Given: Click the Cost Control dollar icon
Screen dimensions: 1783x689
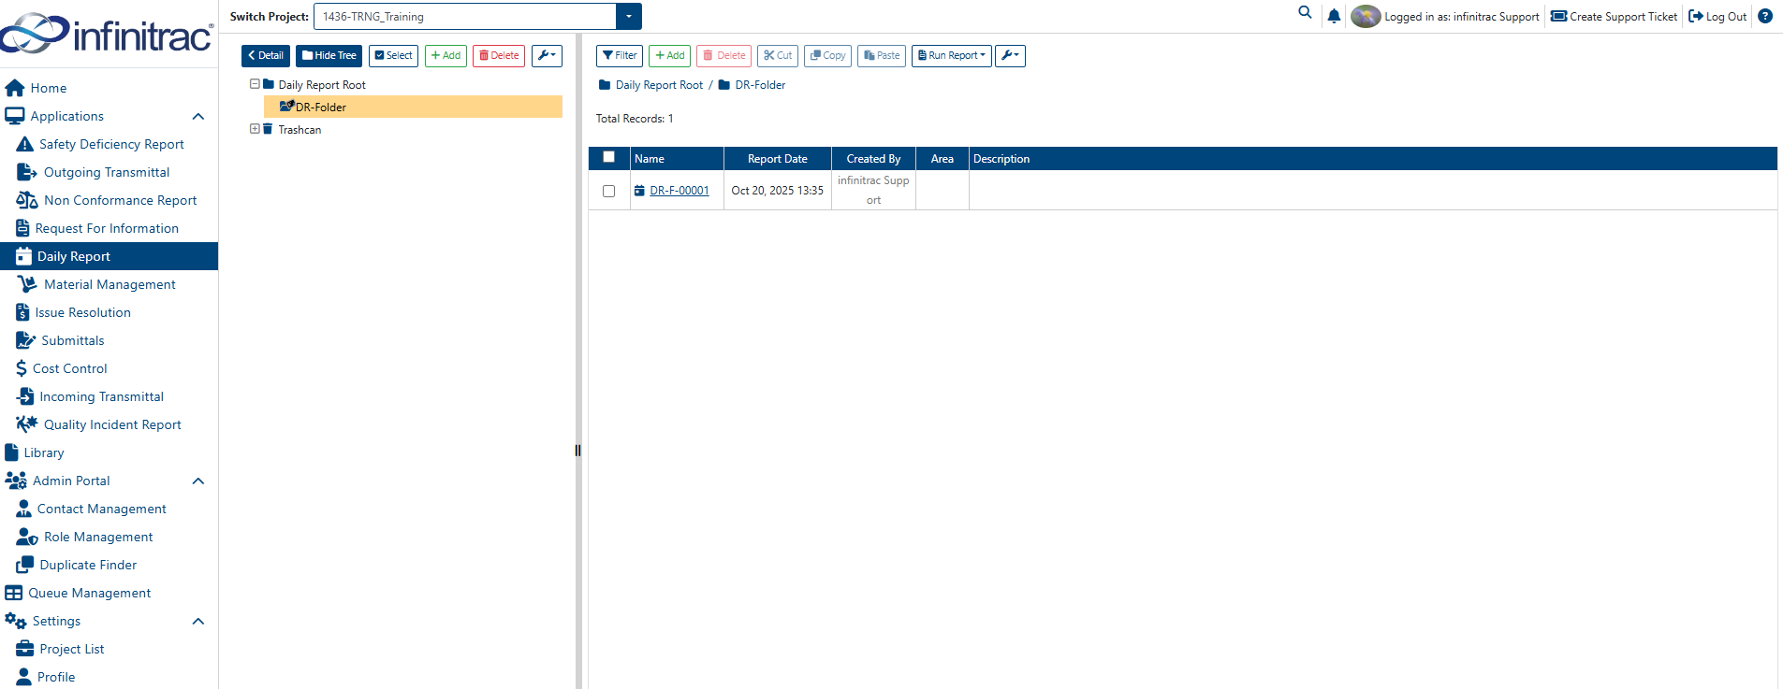Looking at the screenshot, I should [22, 368].
